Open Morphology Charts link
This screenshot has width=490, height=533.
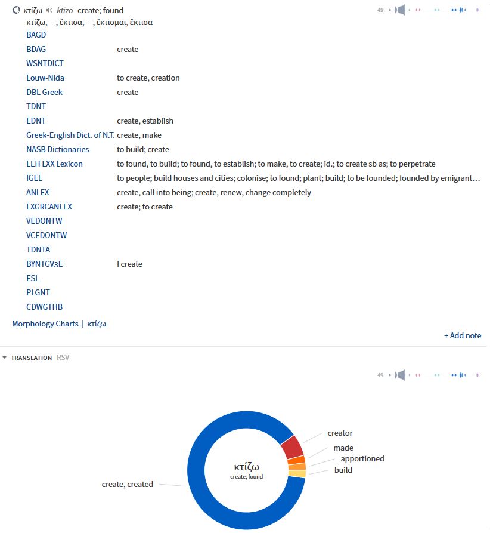tap(45, 324)
